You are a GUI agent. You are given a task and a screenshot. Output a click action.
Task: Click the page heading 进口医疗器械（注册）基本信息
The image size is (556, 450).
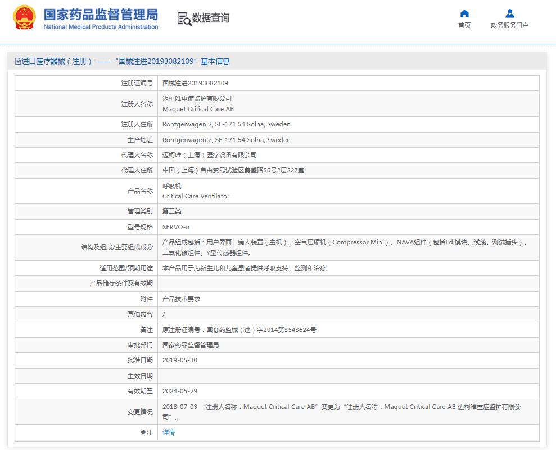(123, 61)
